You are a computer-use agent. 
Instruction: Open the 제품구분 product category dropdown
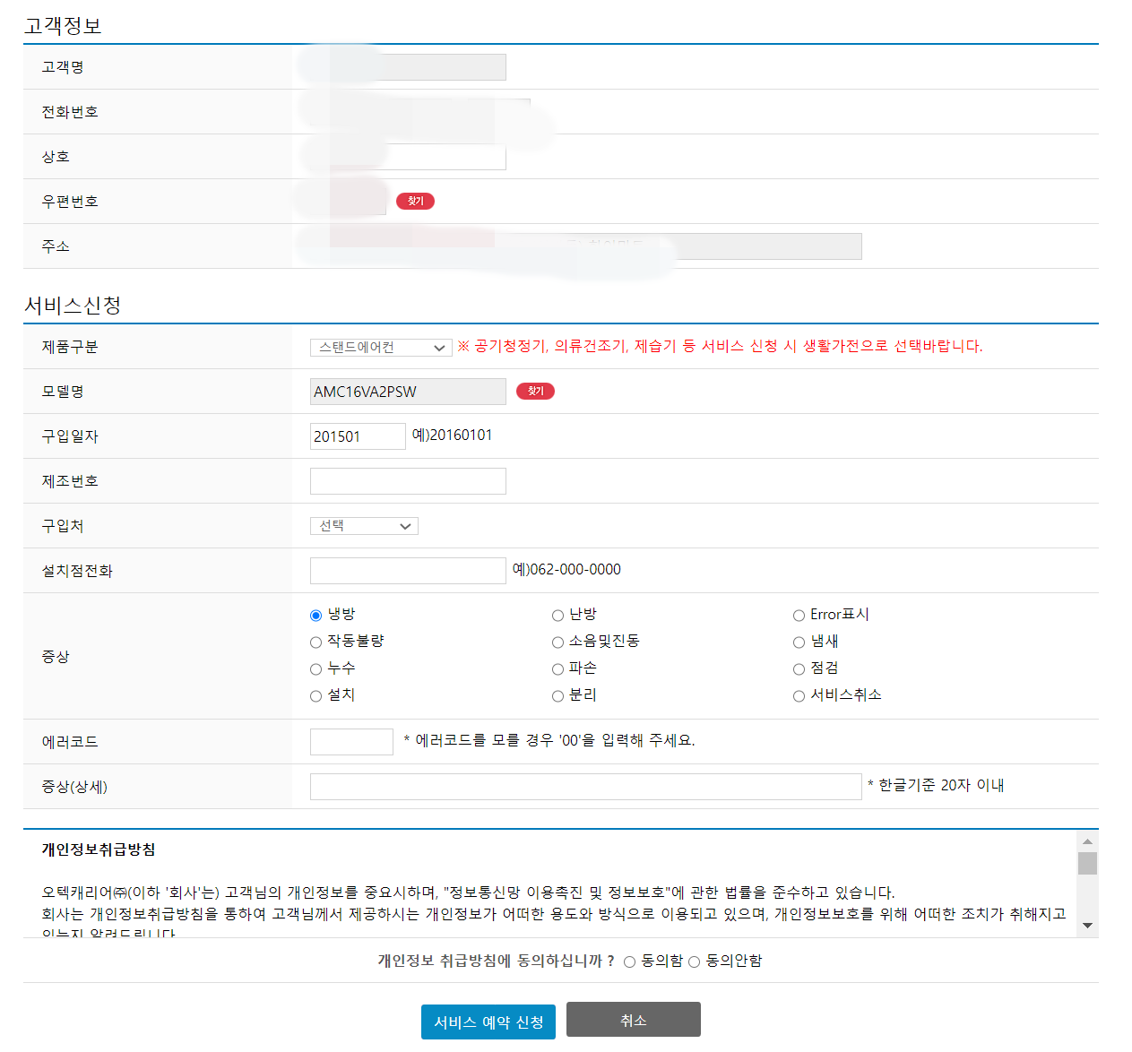tap(380, 347)
